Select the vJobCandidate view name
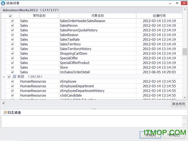 71,95
